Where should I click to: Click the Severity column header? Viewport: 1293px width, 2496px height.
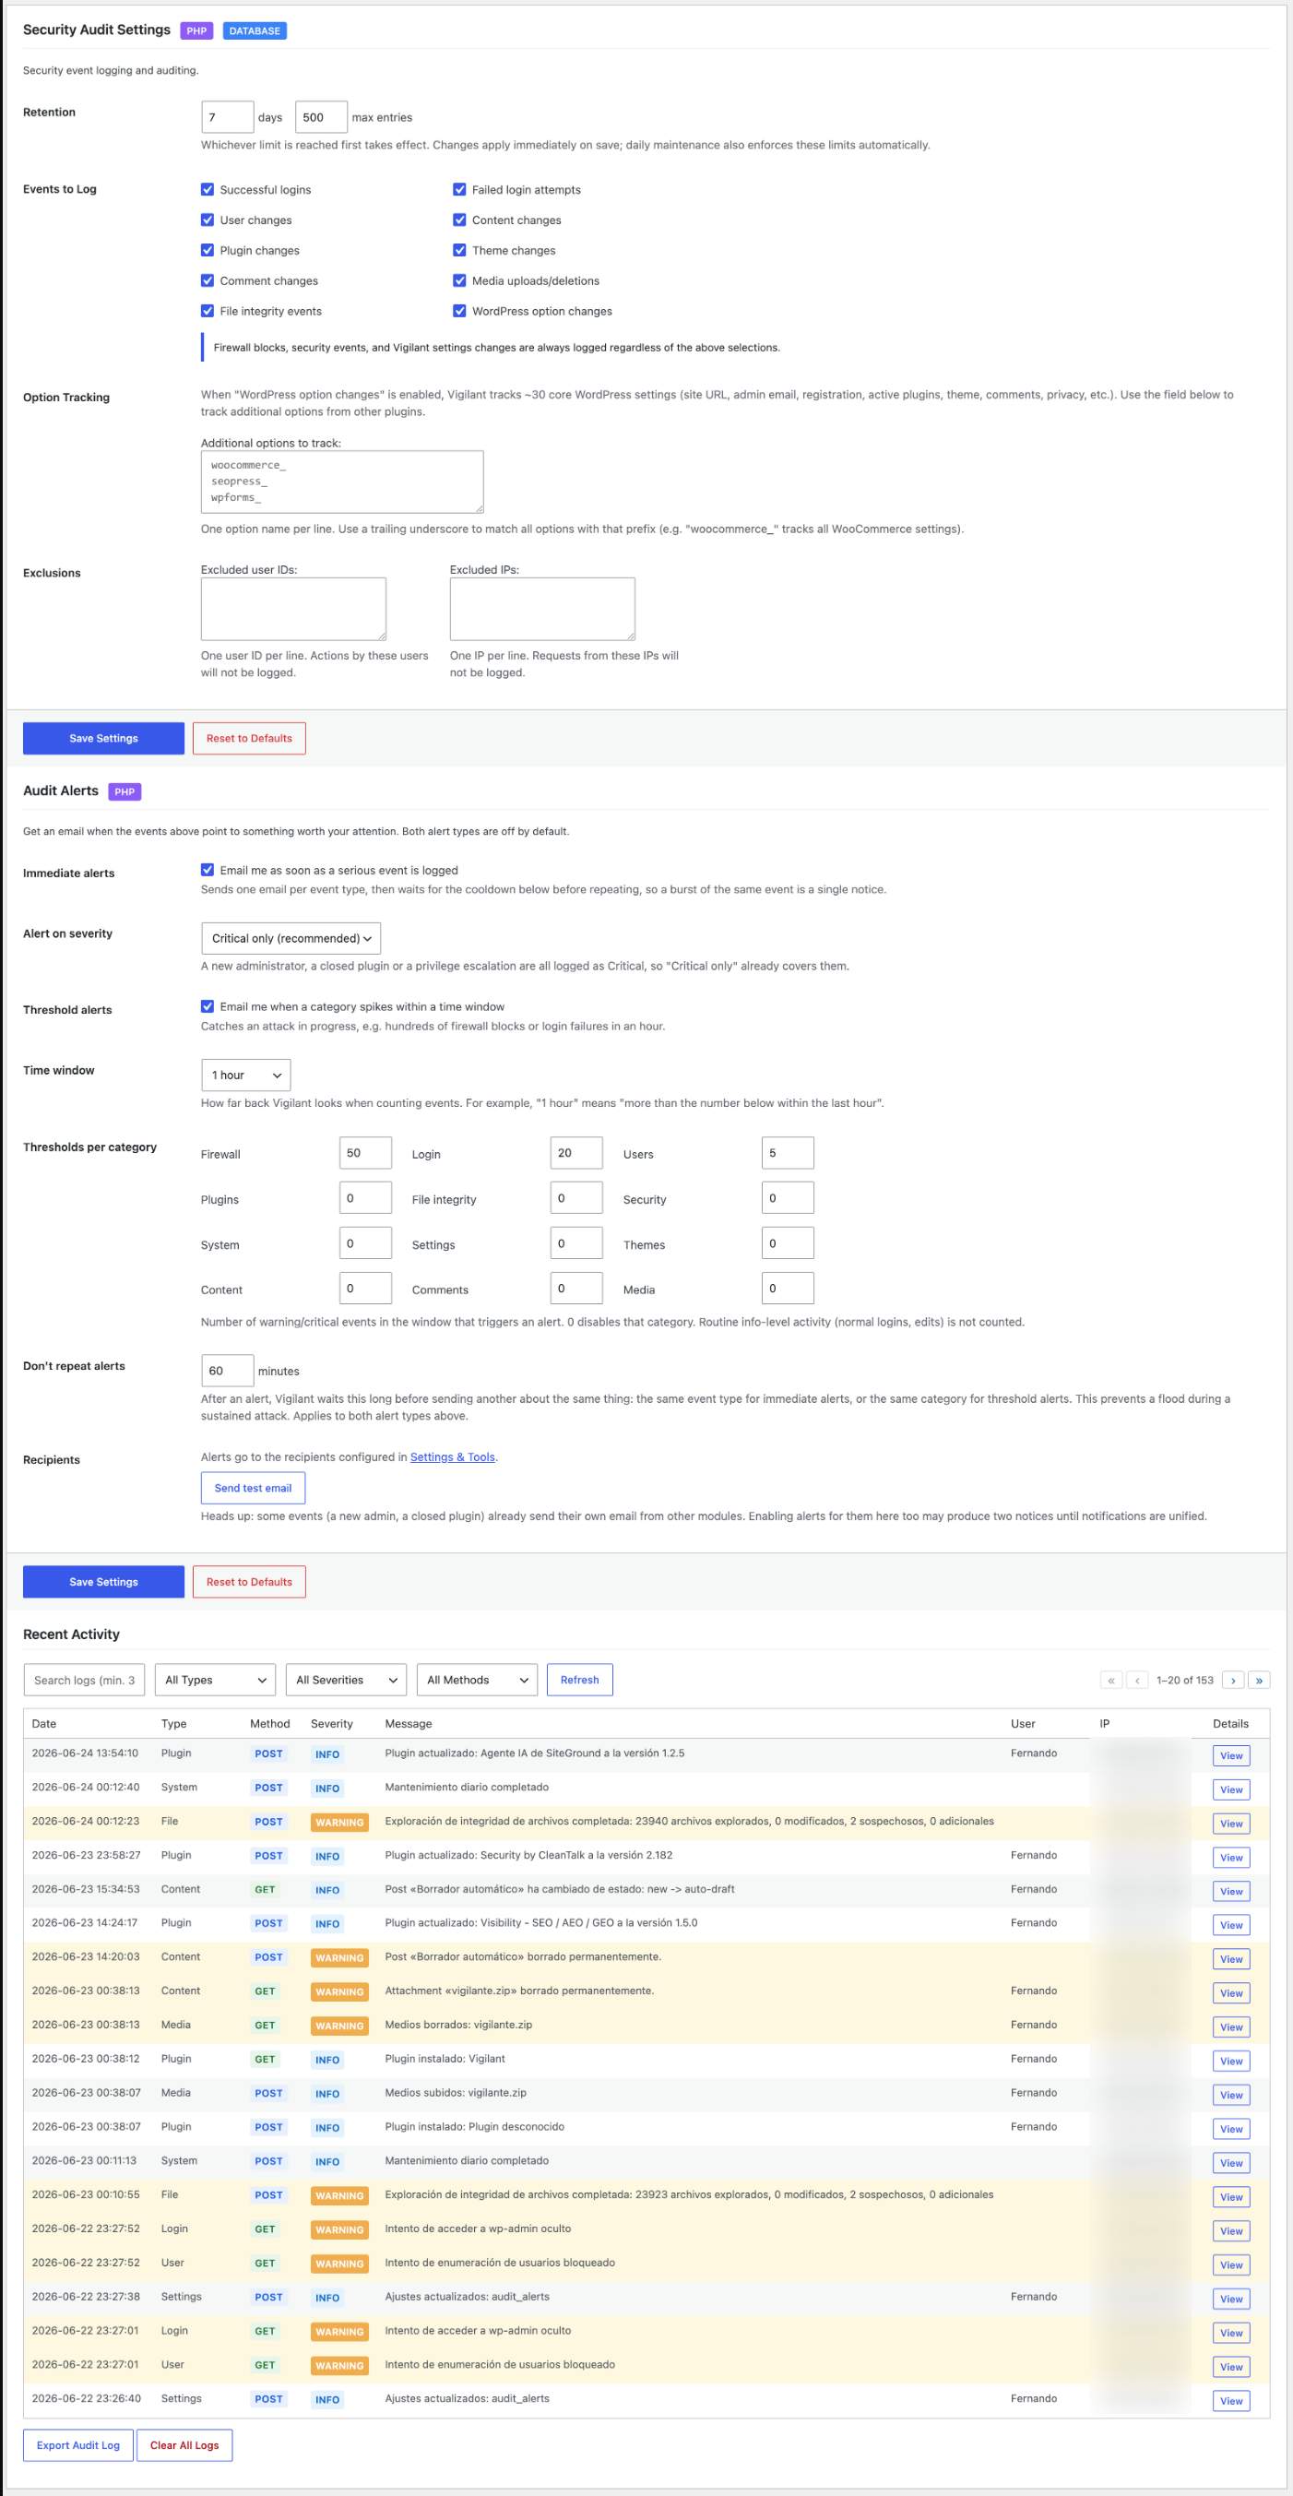(332, 1724)
